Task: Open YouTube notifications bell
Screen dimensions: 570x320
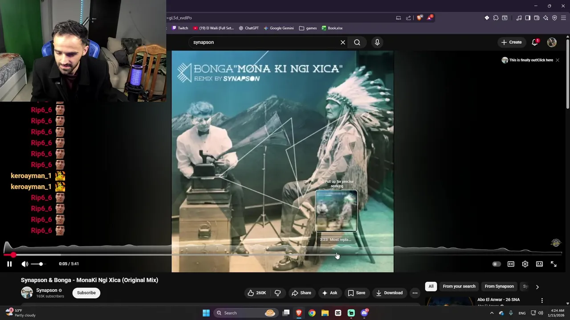Action: pyautogui.click(x=535, y=42)
